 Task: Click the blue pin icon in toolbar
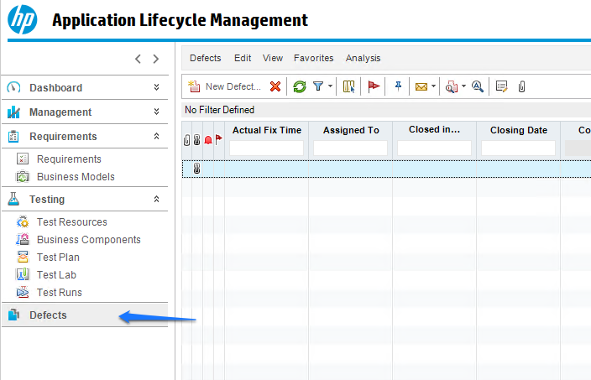pyautogui.click(x=398, y=86)
